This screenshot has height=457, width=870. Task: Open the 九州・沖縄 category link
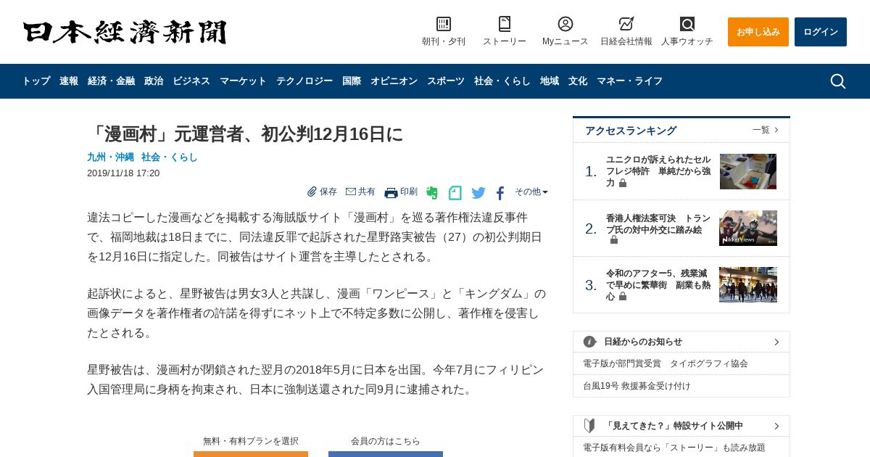pos(109,157)
